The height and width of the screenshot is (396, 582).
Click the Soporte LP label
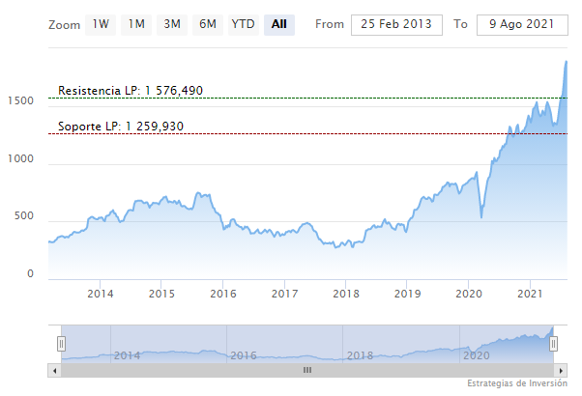121,127
